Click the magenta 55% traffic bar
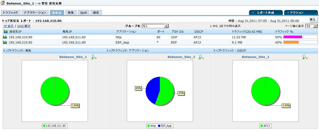Image resolution: width=319 pixels, height=131 pixels. tap(293, 37)
